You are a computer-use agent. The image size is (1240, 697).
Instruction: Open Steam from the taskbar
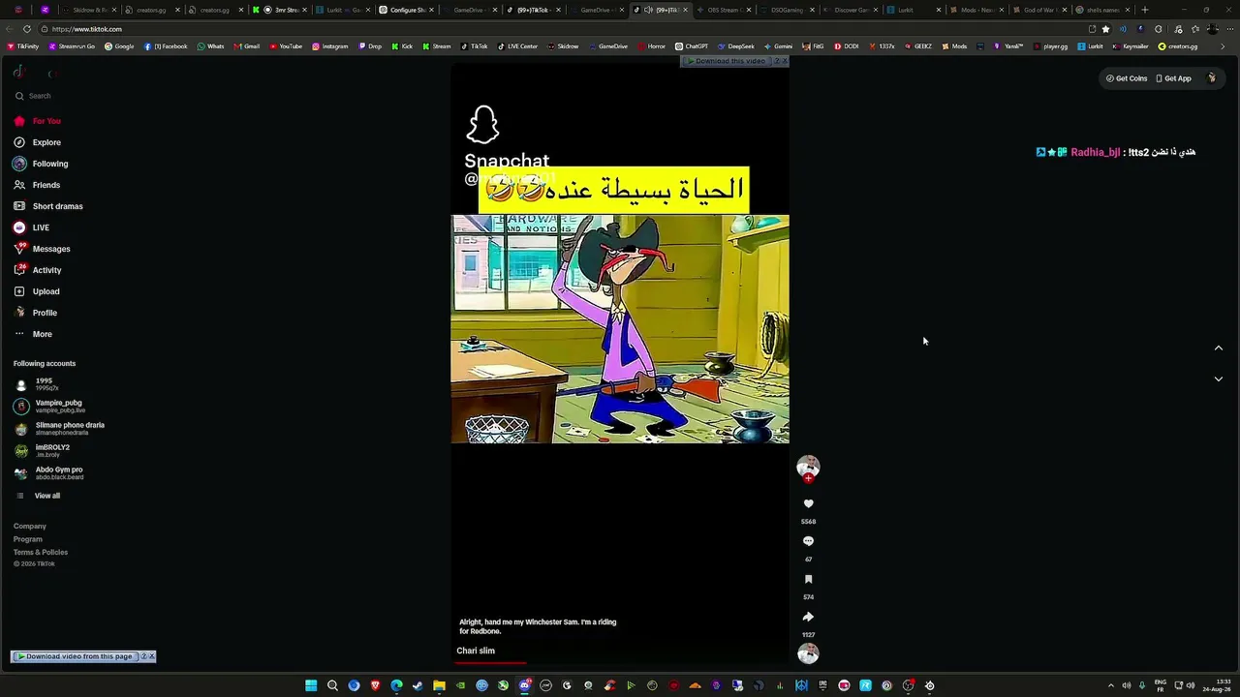[418, 685]
